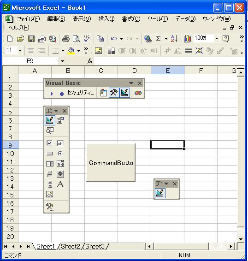Select the Option Button control in toolbox

tap(60, 153)
